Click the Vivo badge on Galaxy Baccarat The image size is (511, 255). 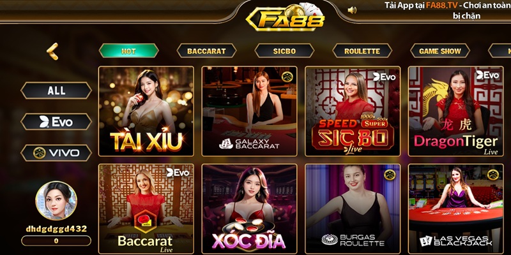point(287,77)
